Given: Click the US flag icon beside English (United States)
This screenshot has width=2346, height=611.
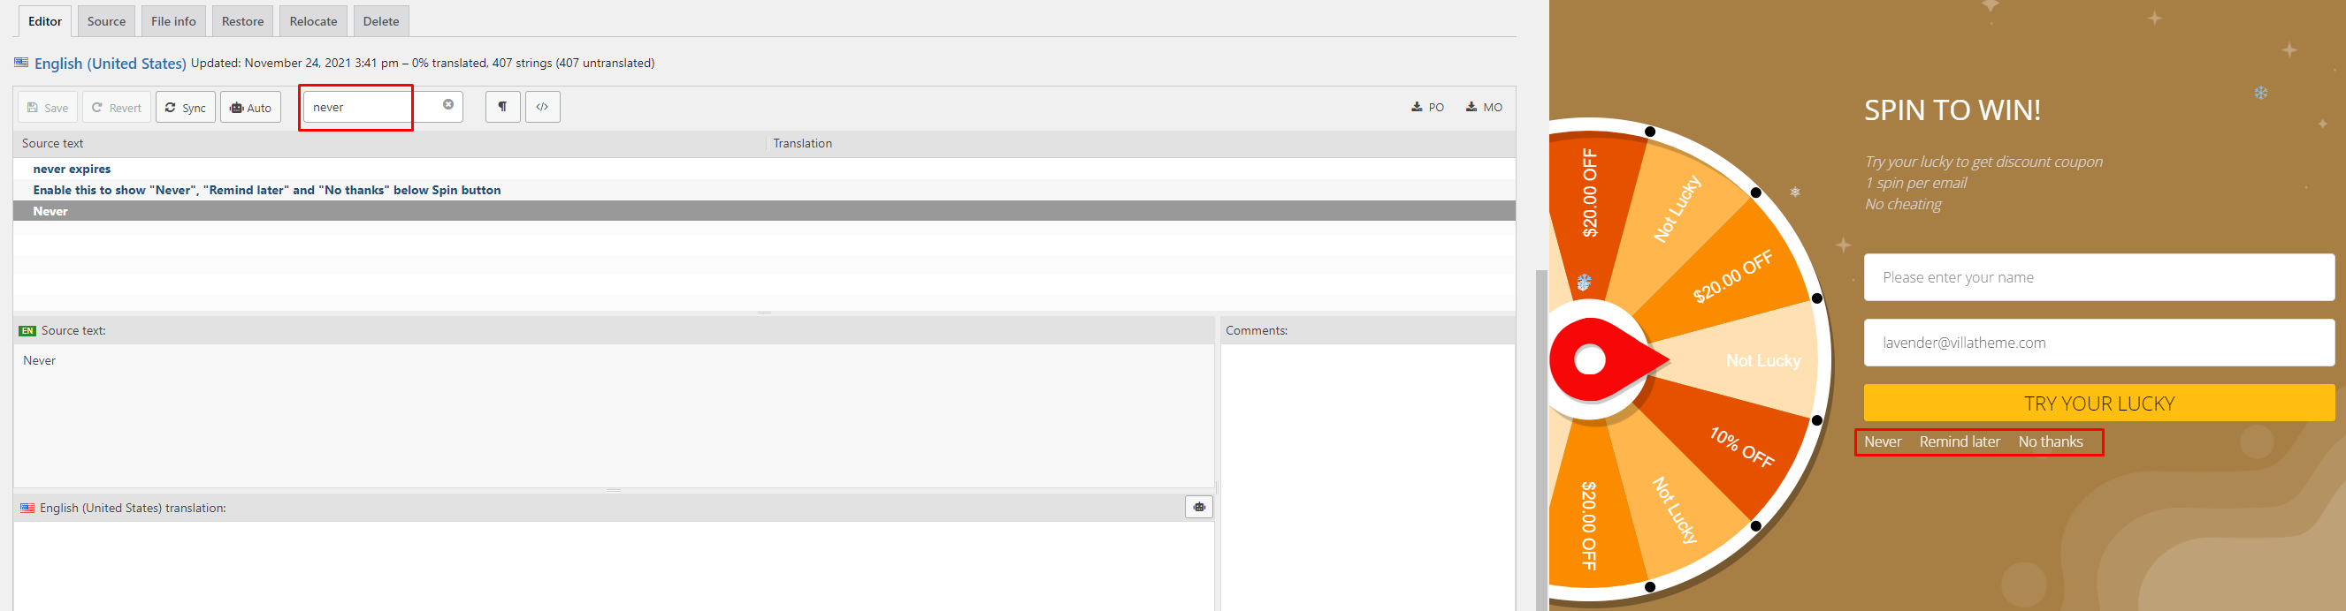Looking at the screenshot, I should point(21,63).
